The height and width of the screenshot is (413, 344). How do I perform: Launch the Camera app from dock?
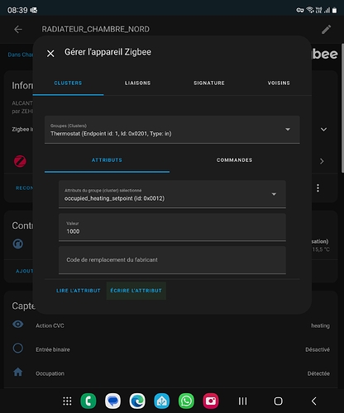[211, 401]
